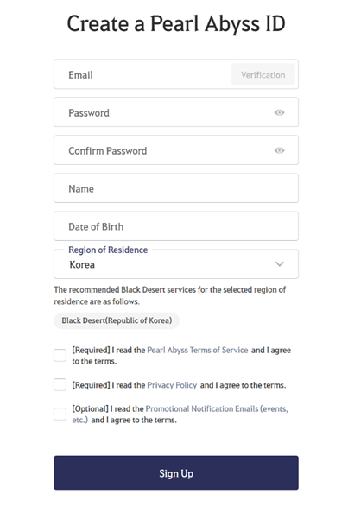Select the Confirm Password text field

point(176,150)
